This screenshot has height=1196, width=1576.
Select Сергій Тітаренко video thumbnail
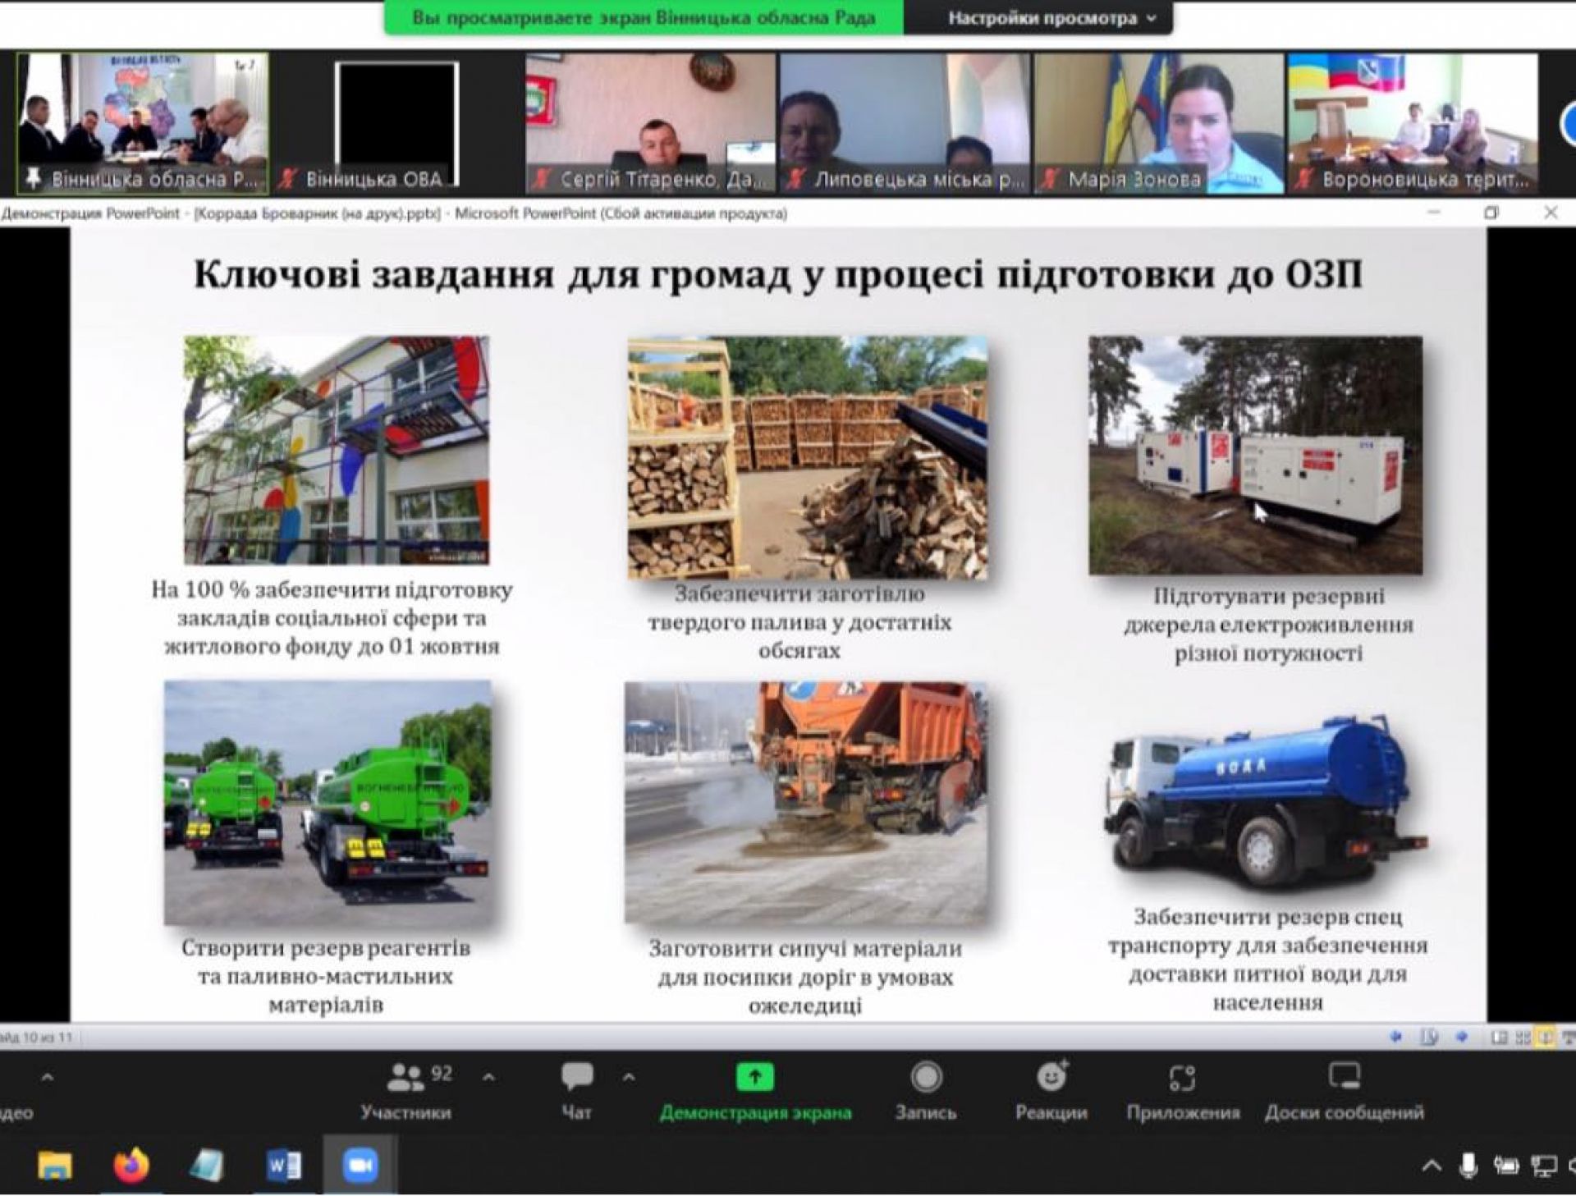click(650, 123)
